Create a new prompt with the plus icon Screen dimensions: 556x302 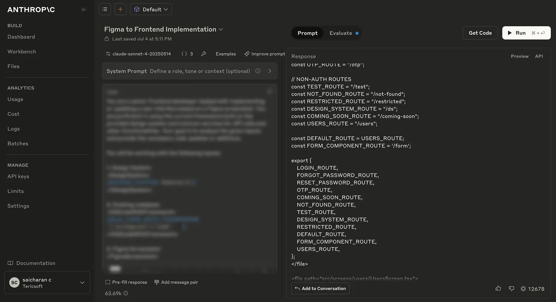[120, 9]
